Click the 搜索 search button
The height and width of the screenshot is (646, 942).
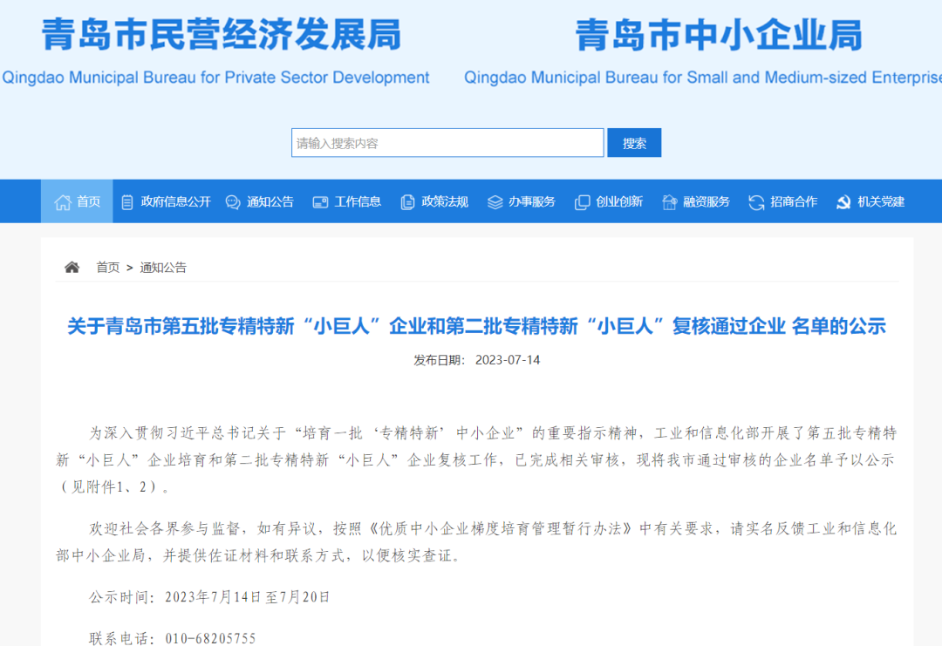[634, 142]
